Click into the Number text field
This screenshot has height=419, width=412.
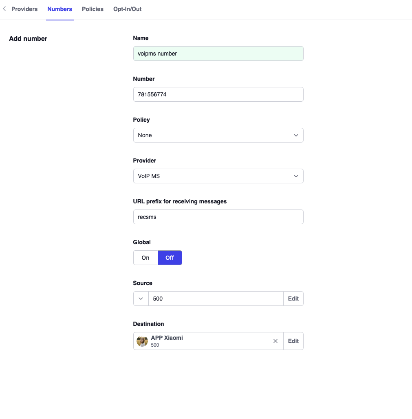coord(218,94)
